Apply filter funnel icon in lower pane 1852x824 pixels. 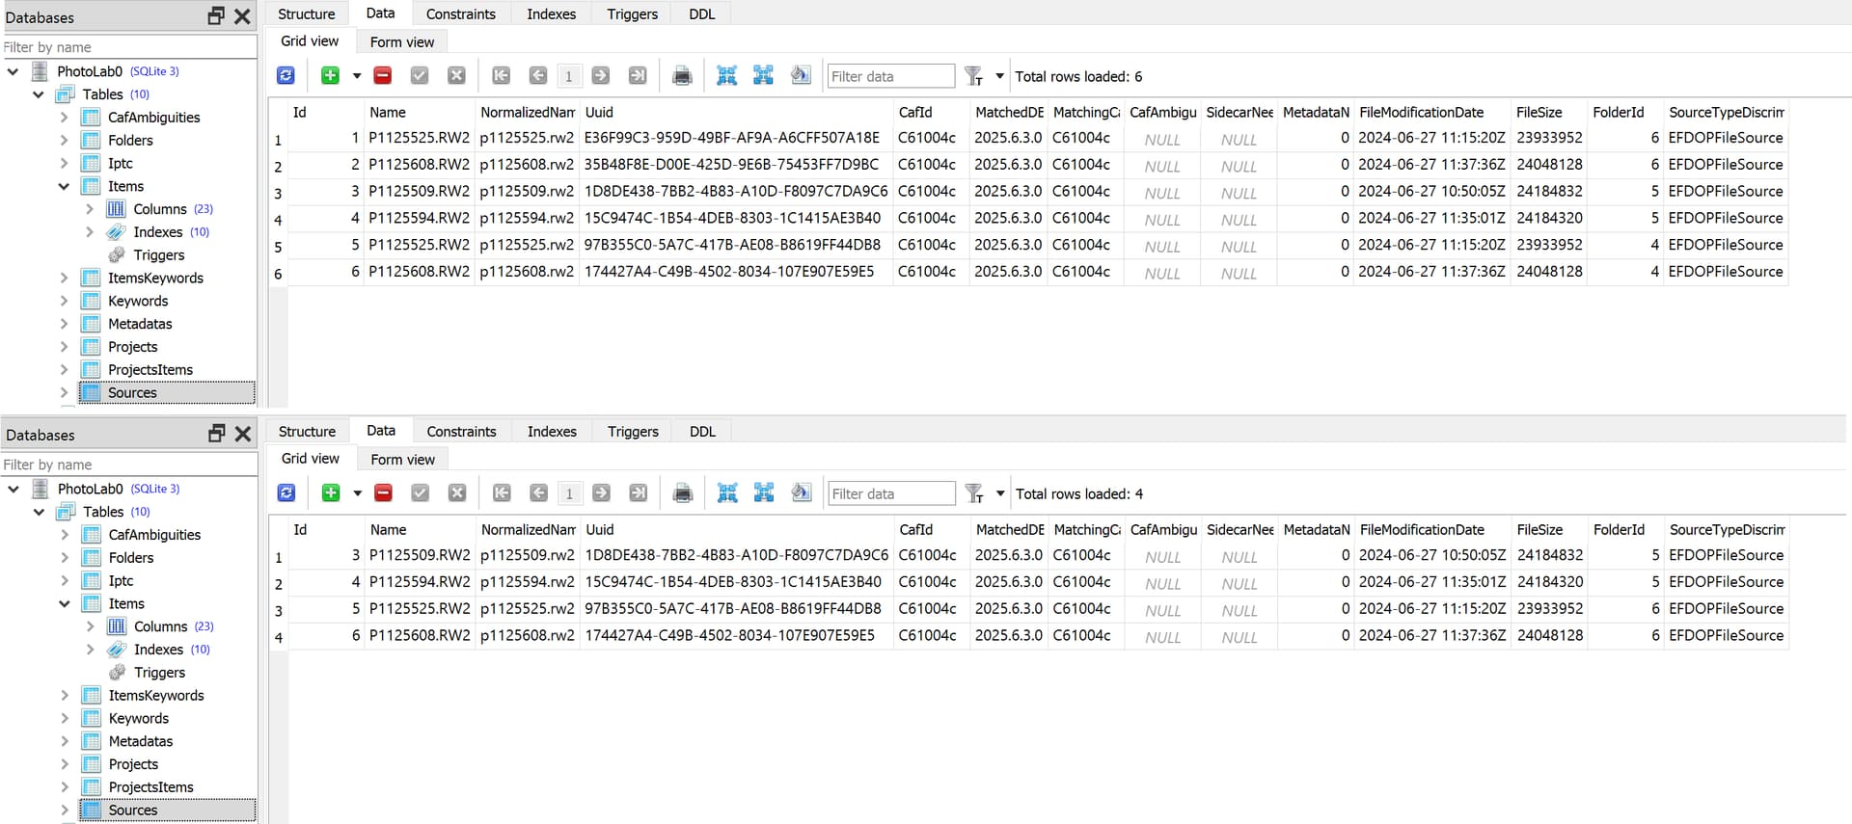(x=975, y=493)
